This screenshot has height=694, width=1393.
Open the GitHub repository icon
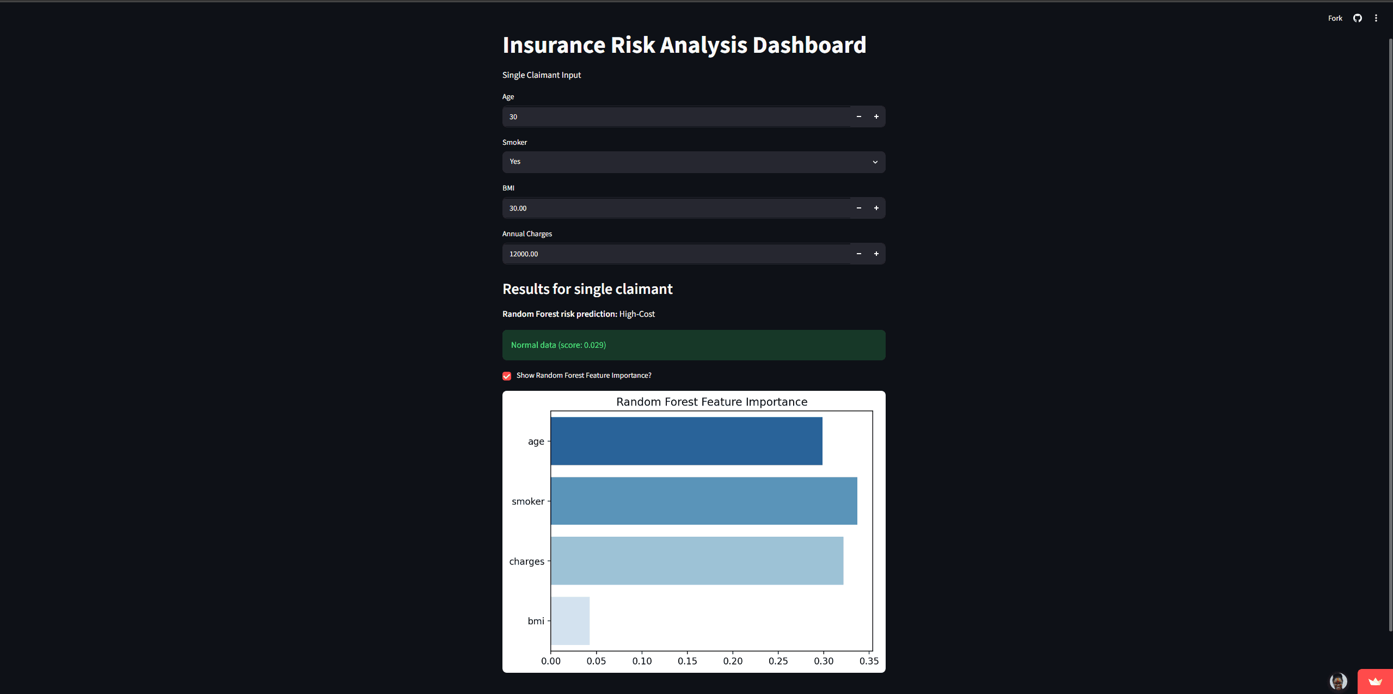1357,18
